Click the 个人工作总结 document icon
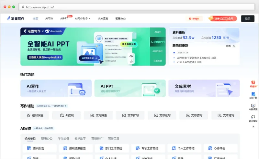Screen dimensions: 259x159 [x=174, y=148]
